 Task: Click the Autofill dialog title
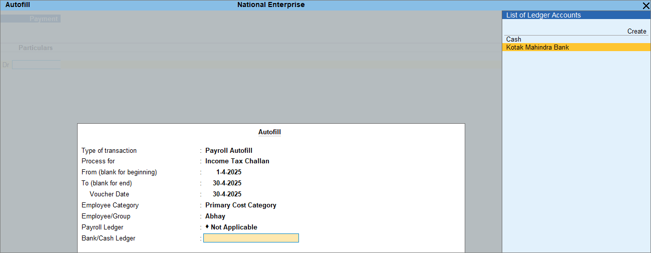click(269, 132)
